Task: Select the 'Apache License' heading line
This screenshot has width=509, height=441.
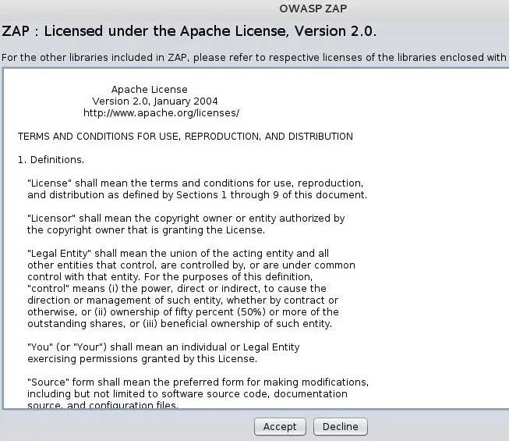Action: point(150,89)
